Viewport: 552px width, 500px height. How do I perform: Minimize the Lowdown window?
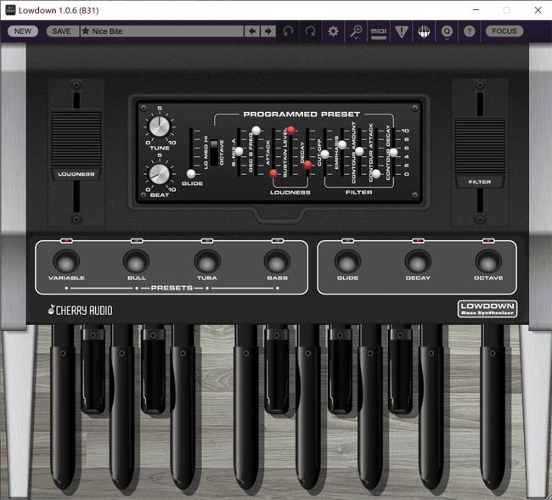click(x=476, y=10)
